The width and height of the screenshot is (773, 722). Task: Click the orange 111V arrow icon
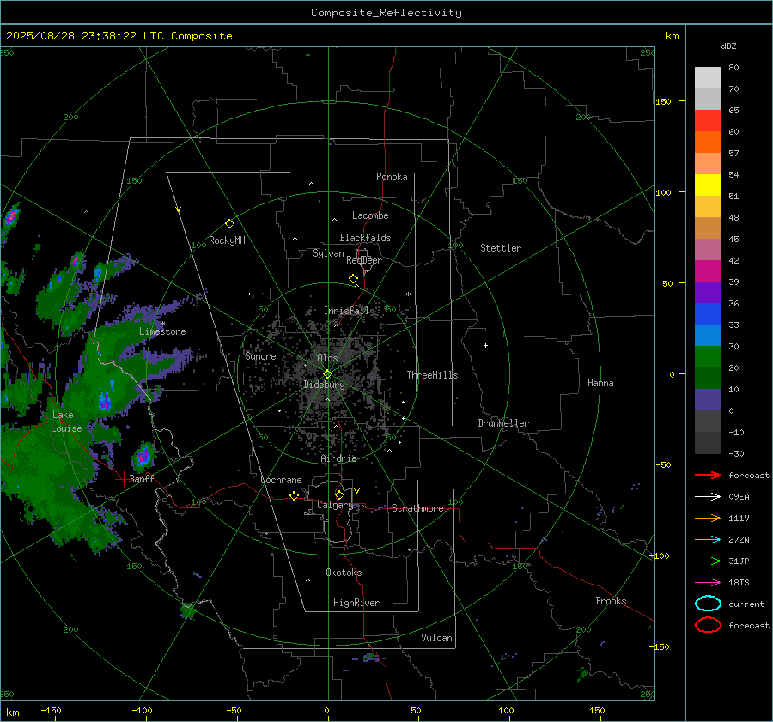pyautogui.click(x=708, y=518)
